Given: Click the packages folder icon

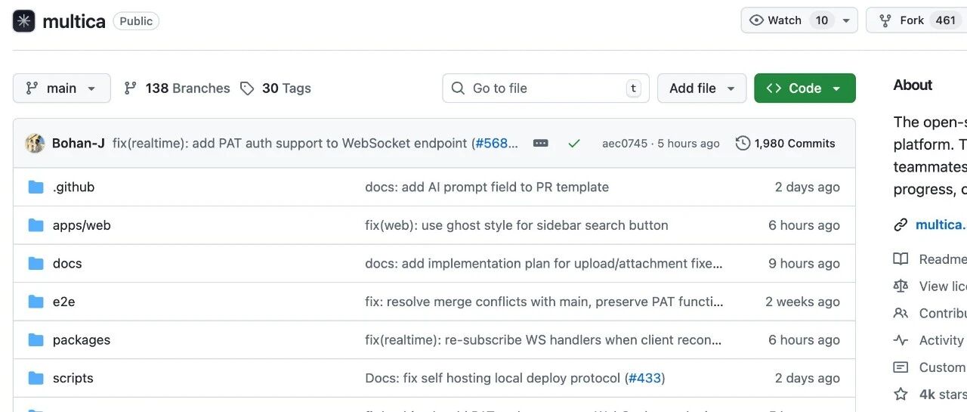Looking at the screenshot, I should pyautogui.click(x=36, y=339).
